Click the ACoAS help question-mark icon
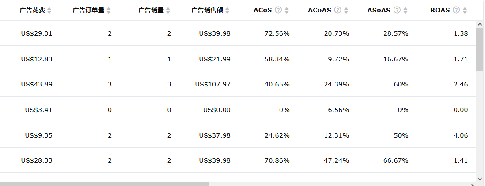 point(338,10)
